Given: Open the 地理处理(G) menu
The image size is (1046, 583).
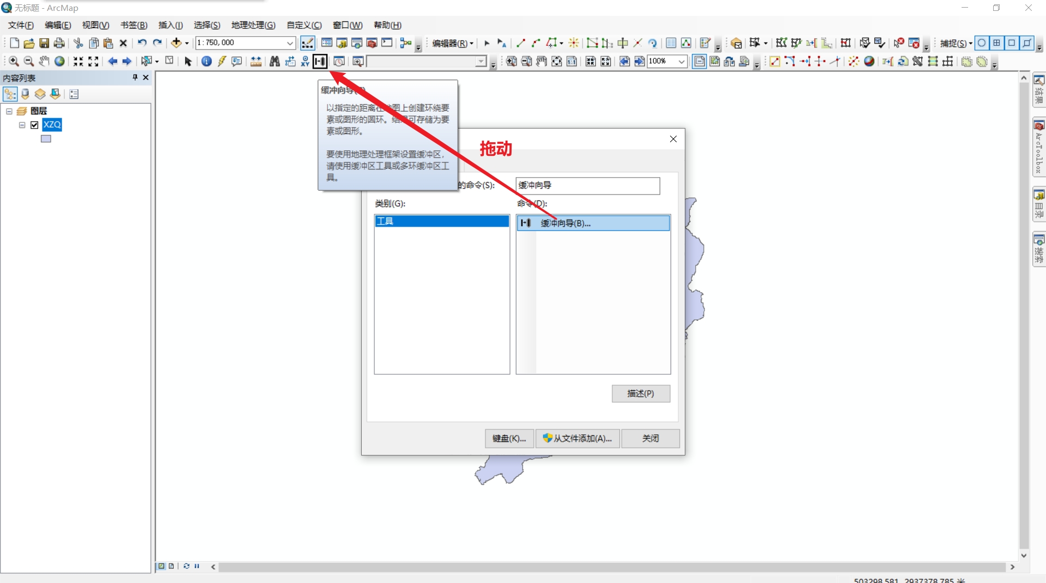Looking at the screenshot, I should (x=253, y=25).
